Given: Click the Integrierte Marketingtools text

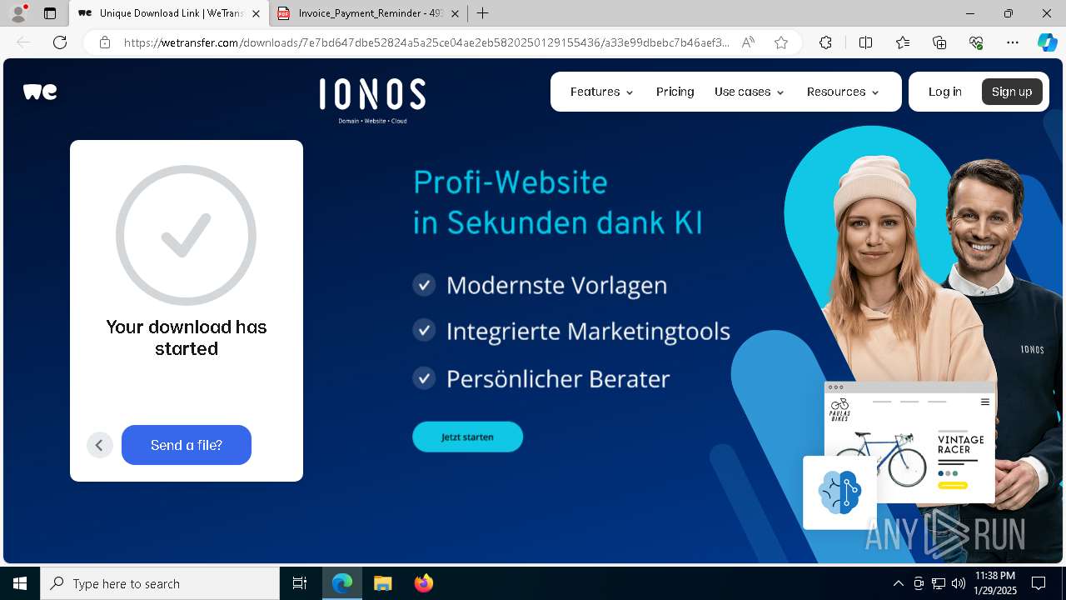Looking at the screenshot, I should click(x=588, y=332).
